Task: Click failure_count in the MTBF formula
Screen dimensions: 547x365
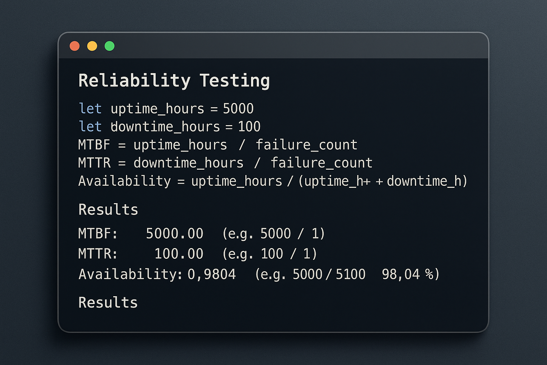Action: coord(307,145)
